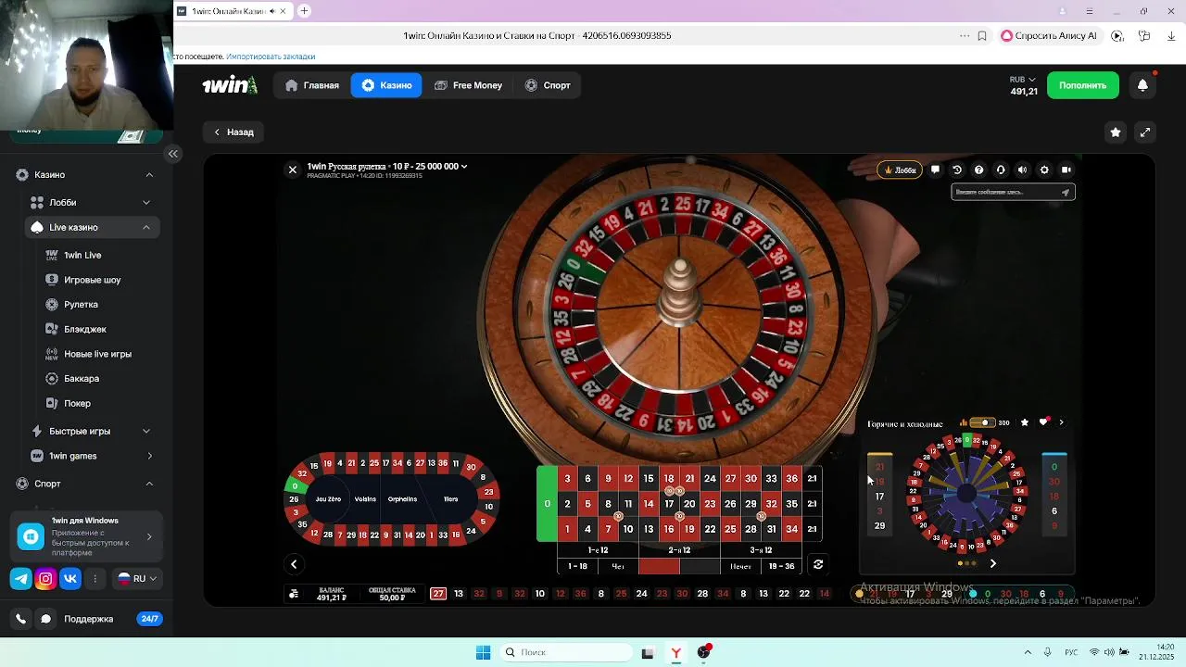This screenshot has height=667, width=1186.
Task: Open the Telegram social link
Action: click(x=20, y=579)
